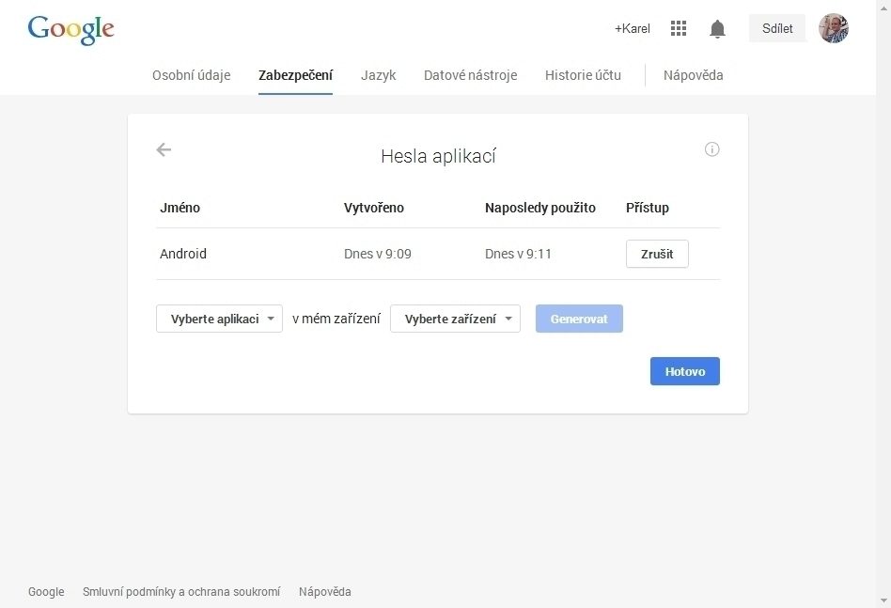Click the Generovat button

click(579, 319)
